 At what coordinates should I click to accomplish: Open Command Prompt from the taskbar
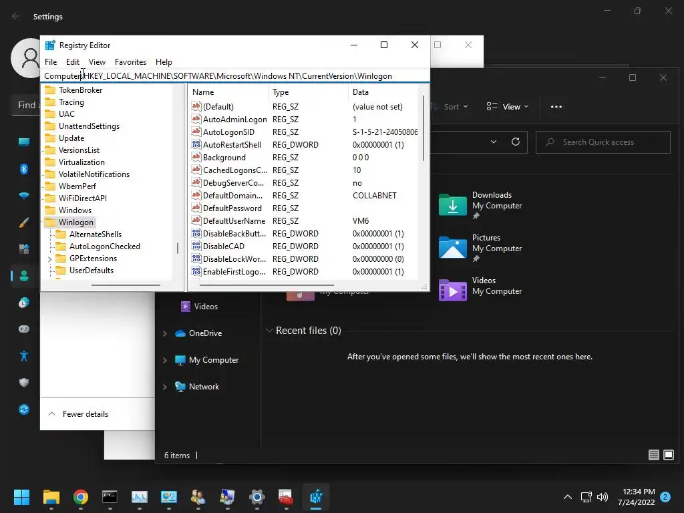(110, 497)
